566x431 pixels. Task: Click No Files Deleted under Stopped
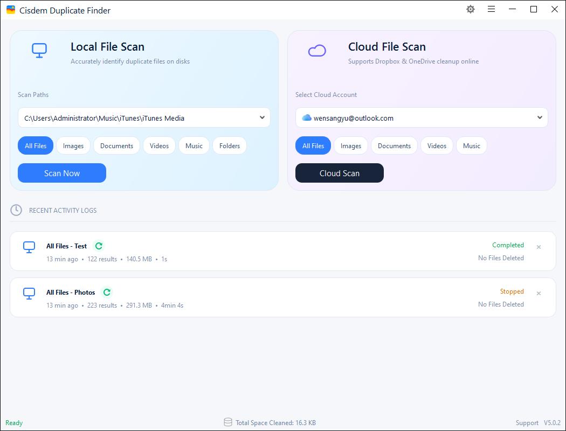(x=501, y=304)
